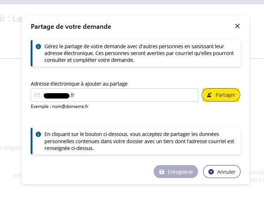264x200 pixels.
Task: Click the add-person icon on Partager
Action: pyautogui.click(x=209, y=95)
